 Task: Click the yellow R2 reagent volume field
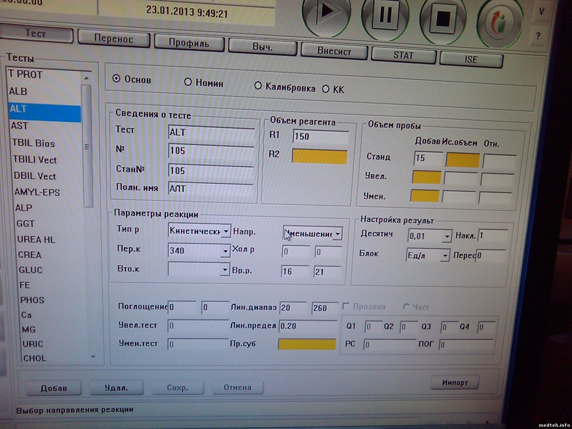320,157
